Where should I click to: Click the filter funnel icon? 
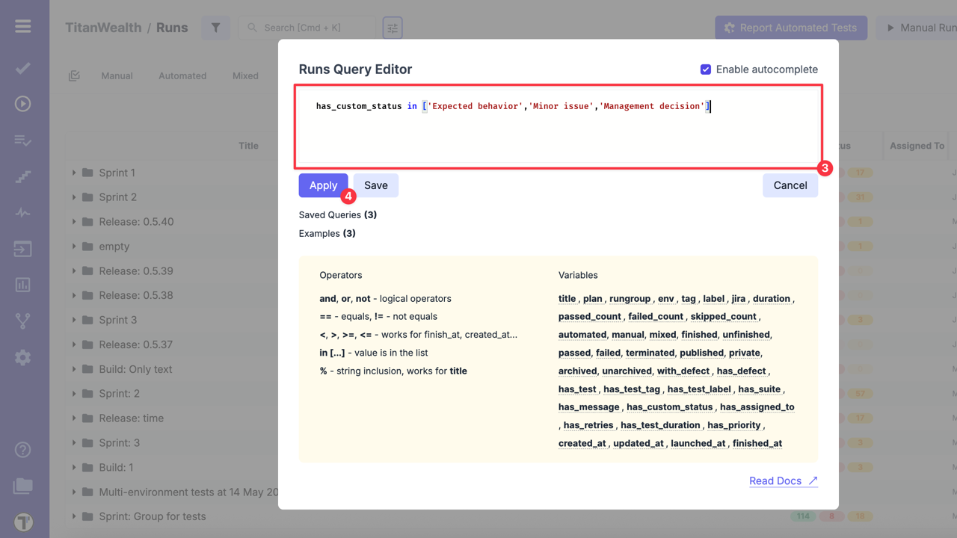215,28
